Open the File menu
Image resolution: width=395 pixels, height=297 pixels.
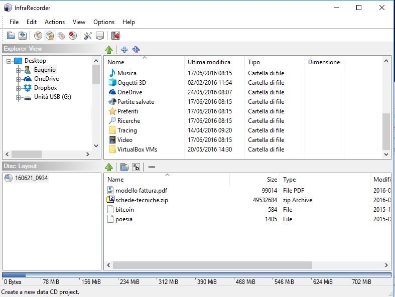[14, 22]
